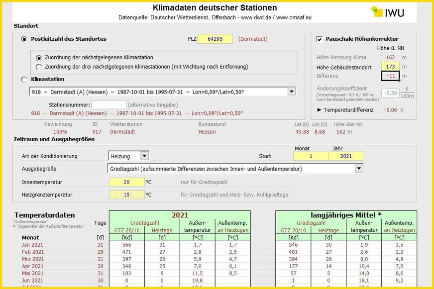
Task: Open the Klimastation selection dropdown listing Darmstadt
Action: coord(290,91)
